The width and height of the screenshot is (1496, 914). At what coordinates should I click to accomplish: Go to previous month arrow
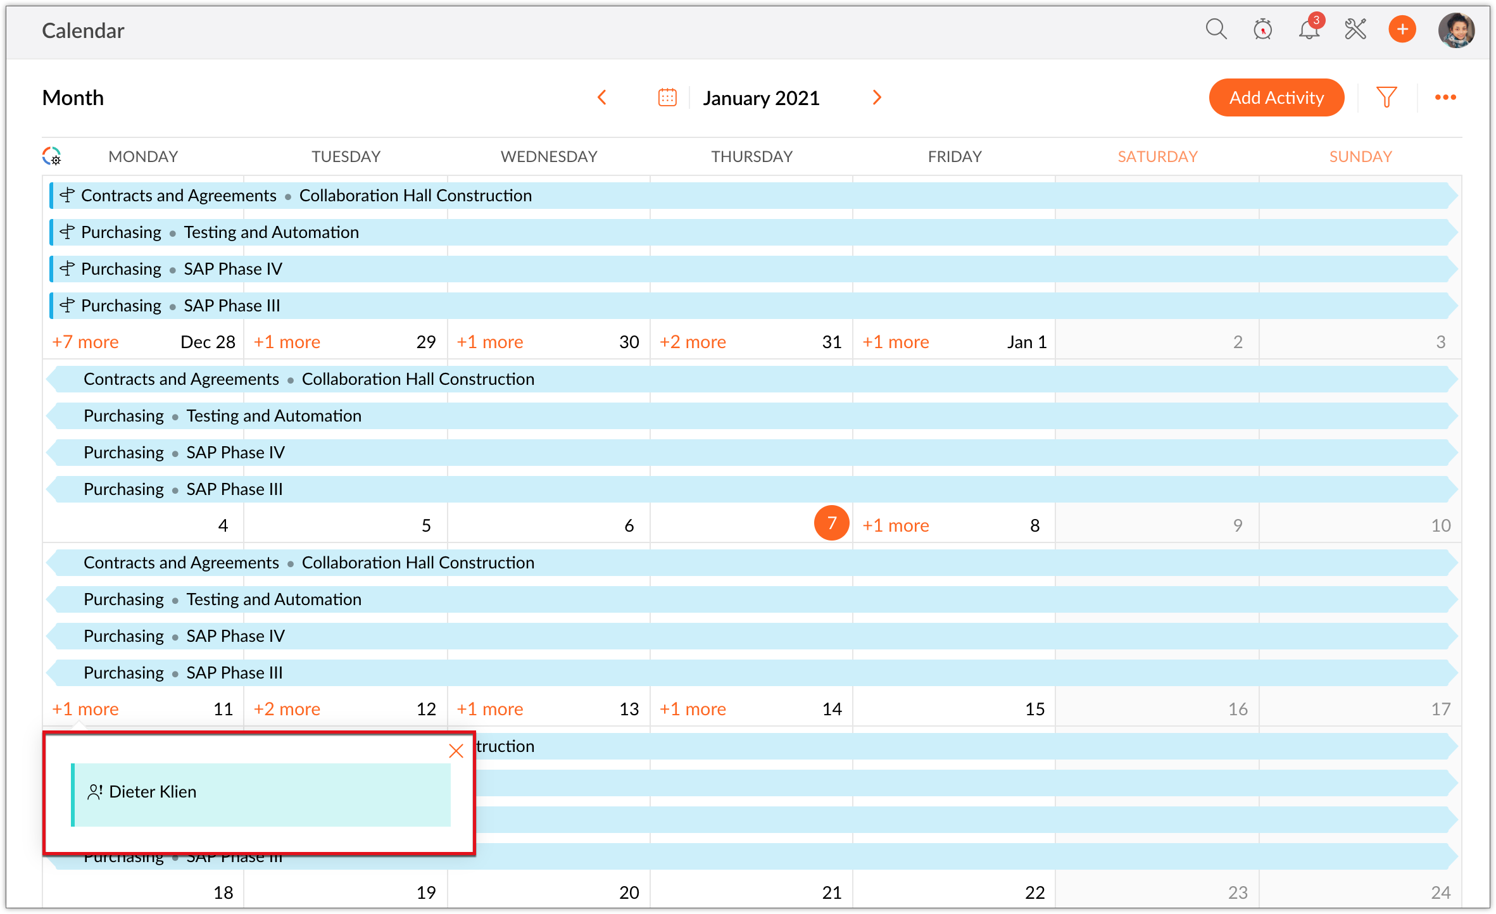tap(602, 97)
